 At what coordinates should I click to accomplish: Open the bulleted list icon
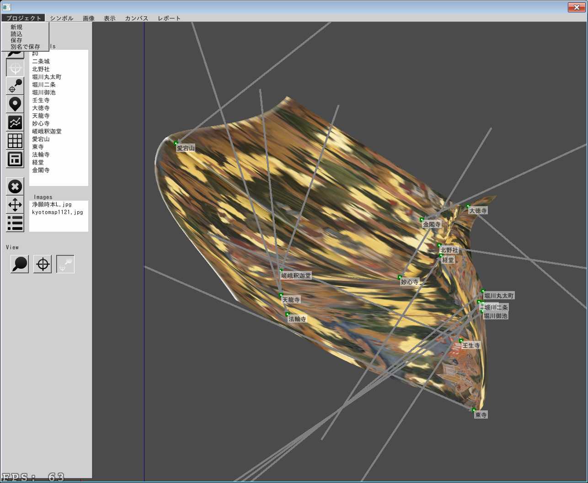point(15,223)
